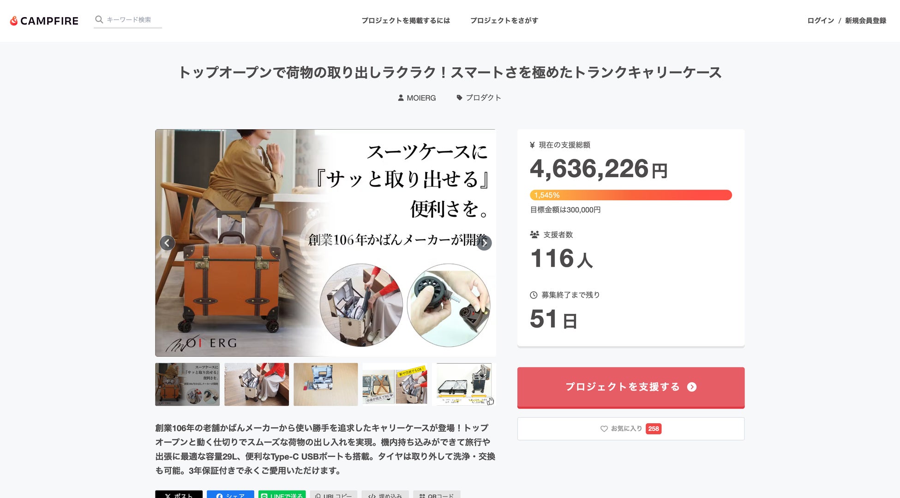
Task: Click the CAMPFIRE flame logo
Action: pyautogui.click(x=14, y=21)
